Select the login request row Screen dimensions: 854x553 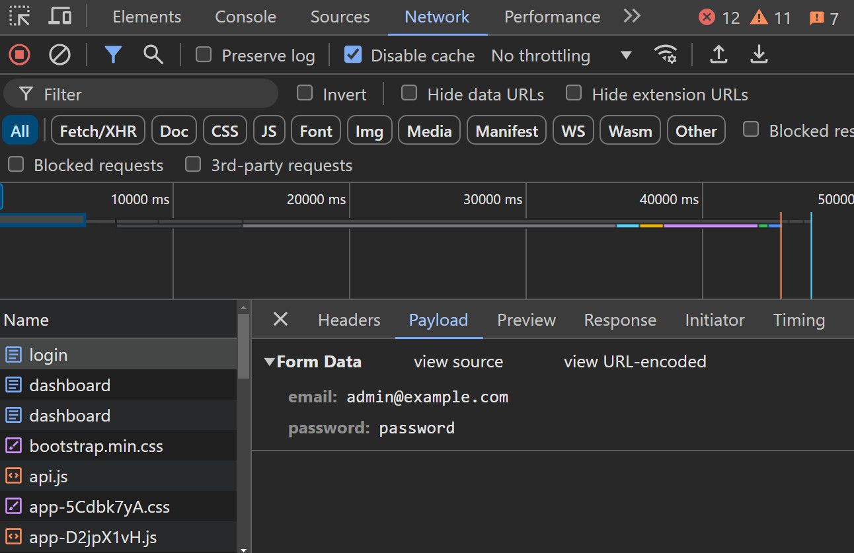pos(118,355)
